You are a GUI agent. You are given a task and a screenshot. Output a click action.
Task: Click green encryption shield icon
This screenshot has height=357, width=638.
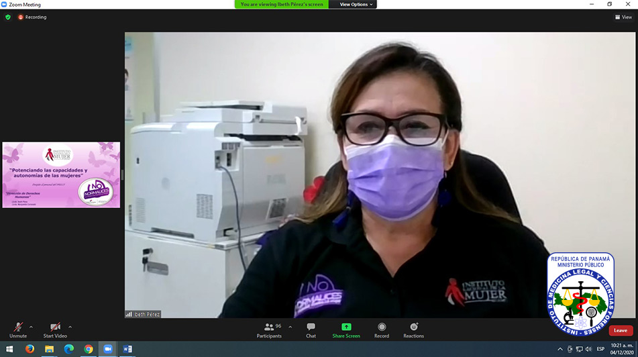[8, 17]
